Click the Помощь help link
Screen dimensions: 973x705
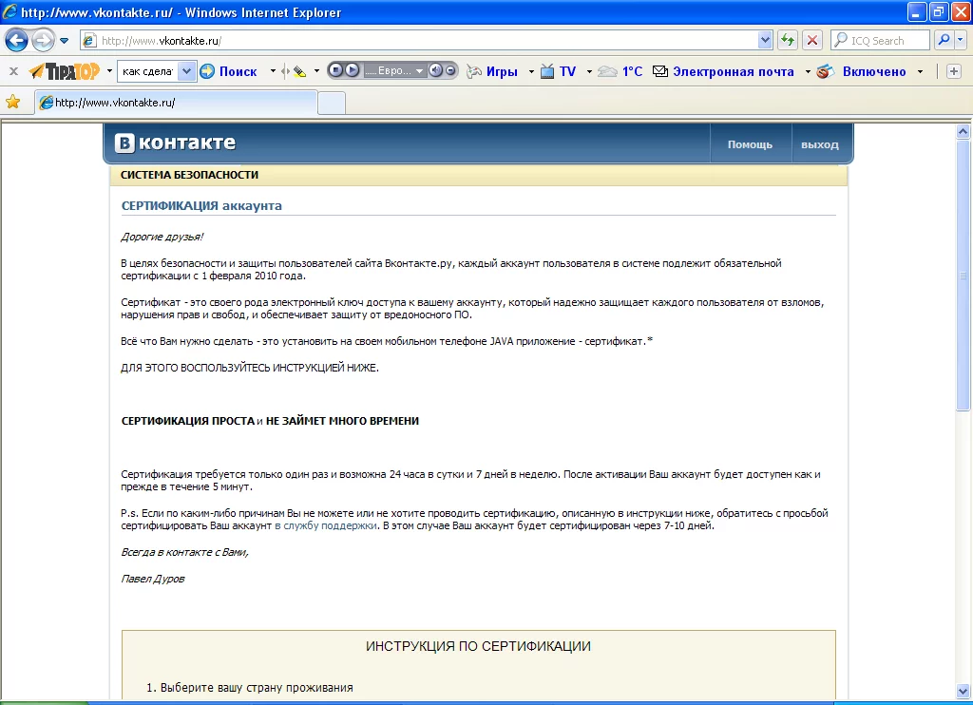pyautogui.click(x=750, y=144)
